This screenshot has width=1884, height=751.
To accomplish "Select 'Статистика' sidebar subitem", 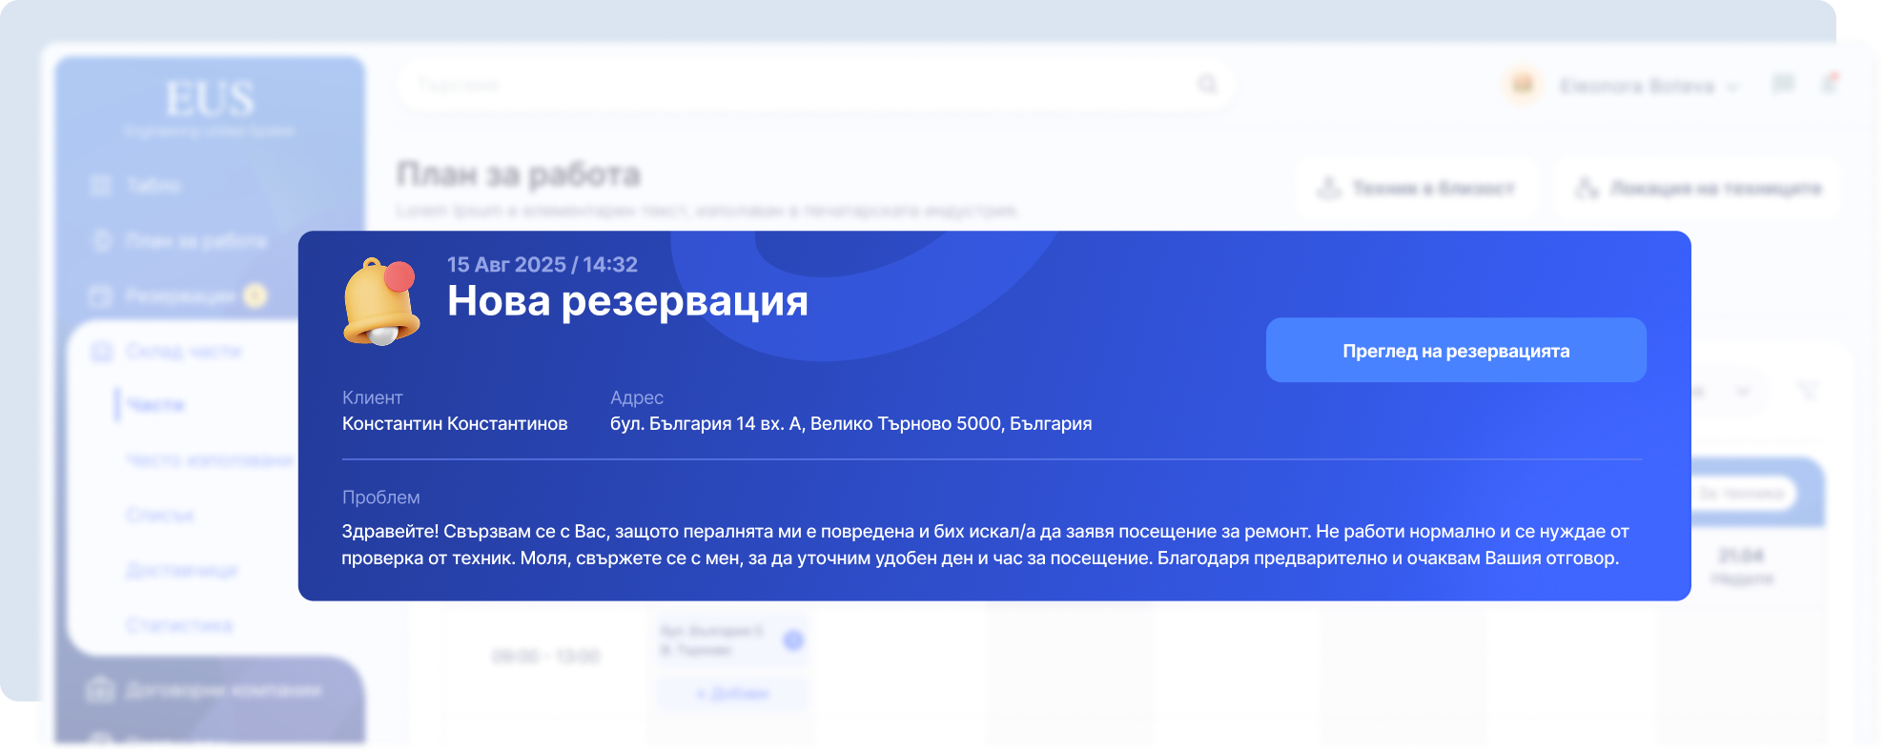I will [x=179, y=625].
